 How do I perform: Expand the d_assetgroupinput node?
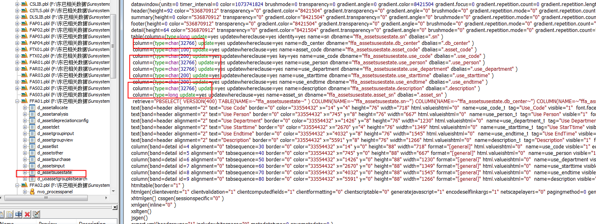25,133
